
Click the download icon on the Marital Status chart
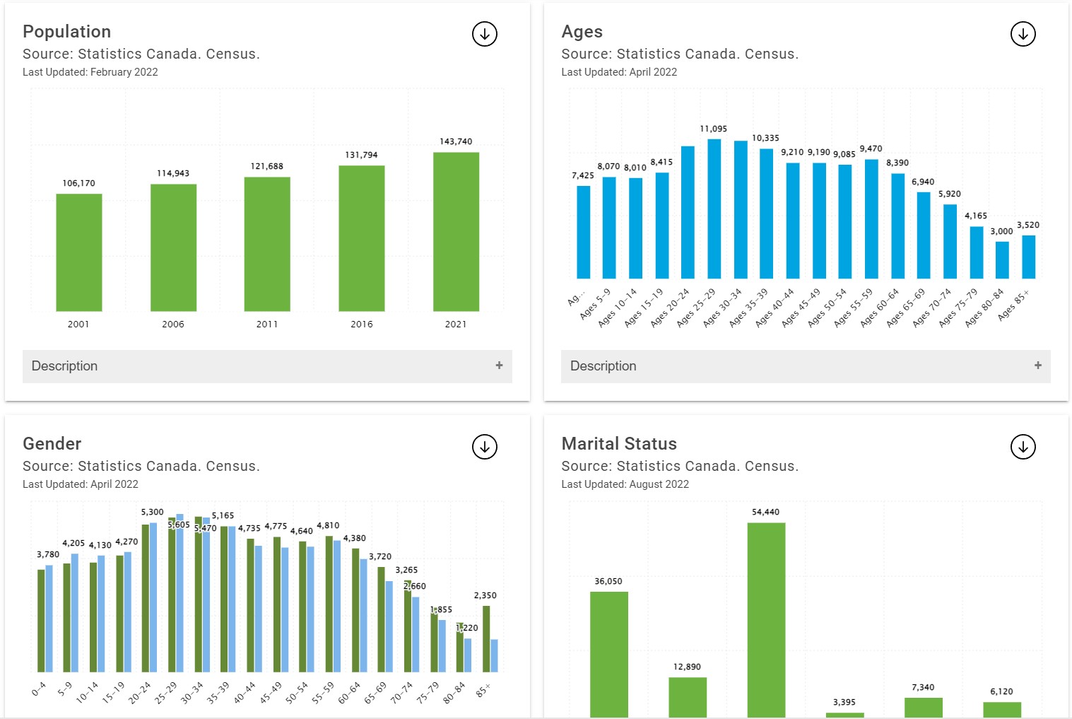[1023, 447]
